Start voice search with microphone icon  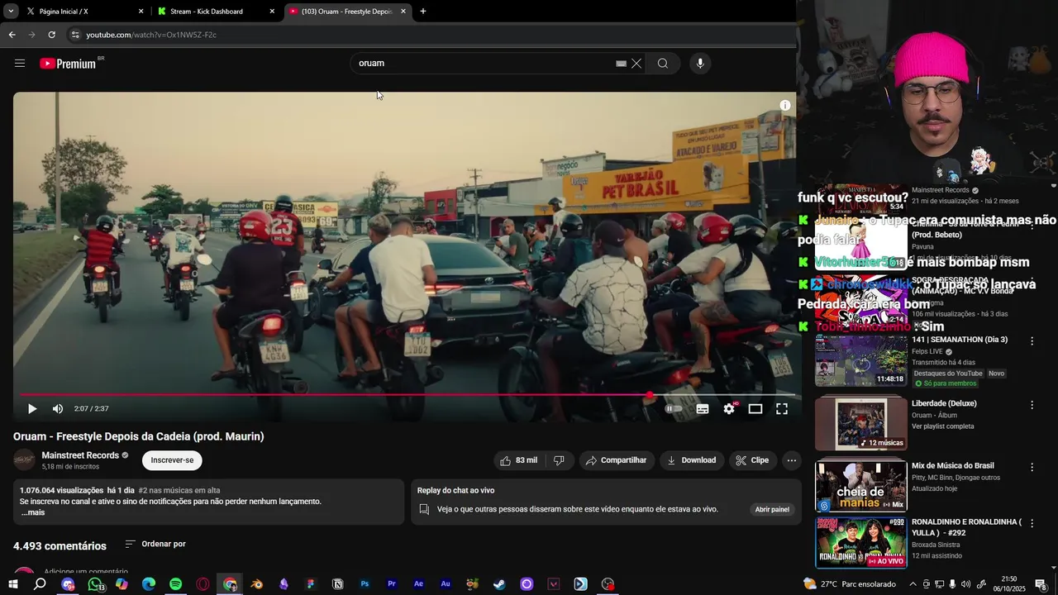click(700, 64)
